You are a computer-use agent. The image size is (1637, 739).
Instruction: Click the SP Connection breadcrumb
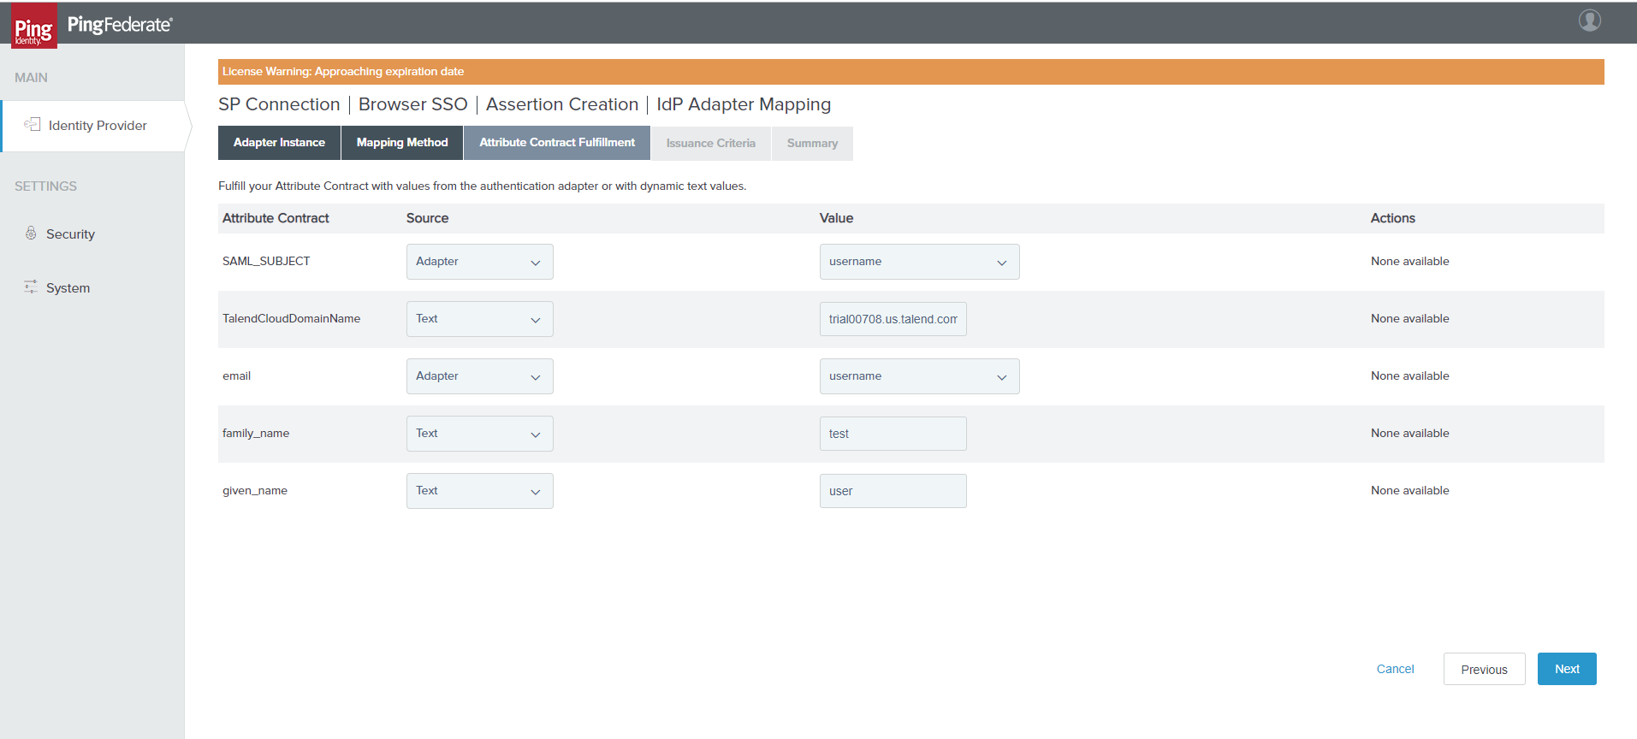click(x=279, y=104)
